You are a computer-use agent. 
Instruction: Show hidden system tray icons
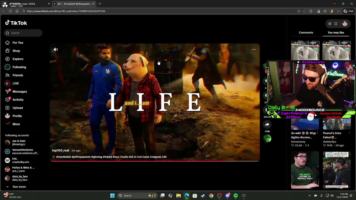(310, 196)
